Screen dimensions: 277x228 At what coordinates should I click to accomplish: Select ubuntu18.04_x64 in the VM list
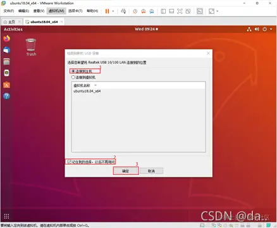pyautogui.click(x=87, y=91)
